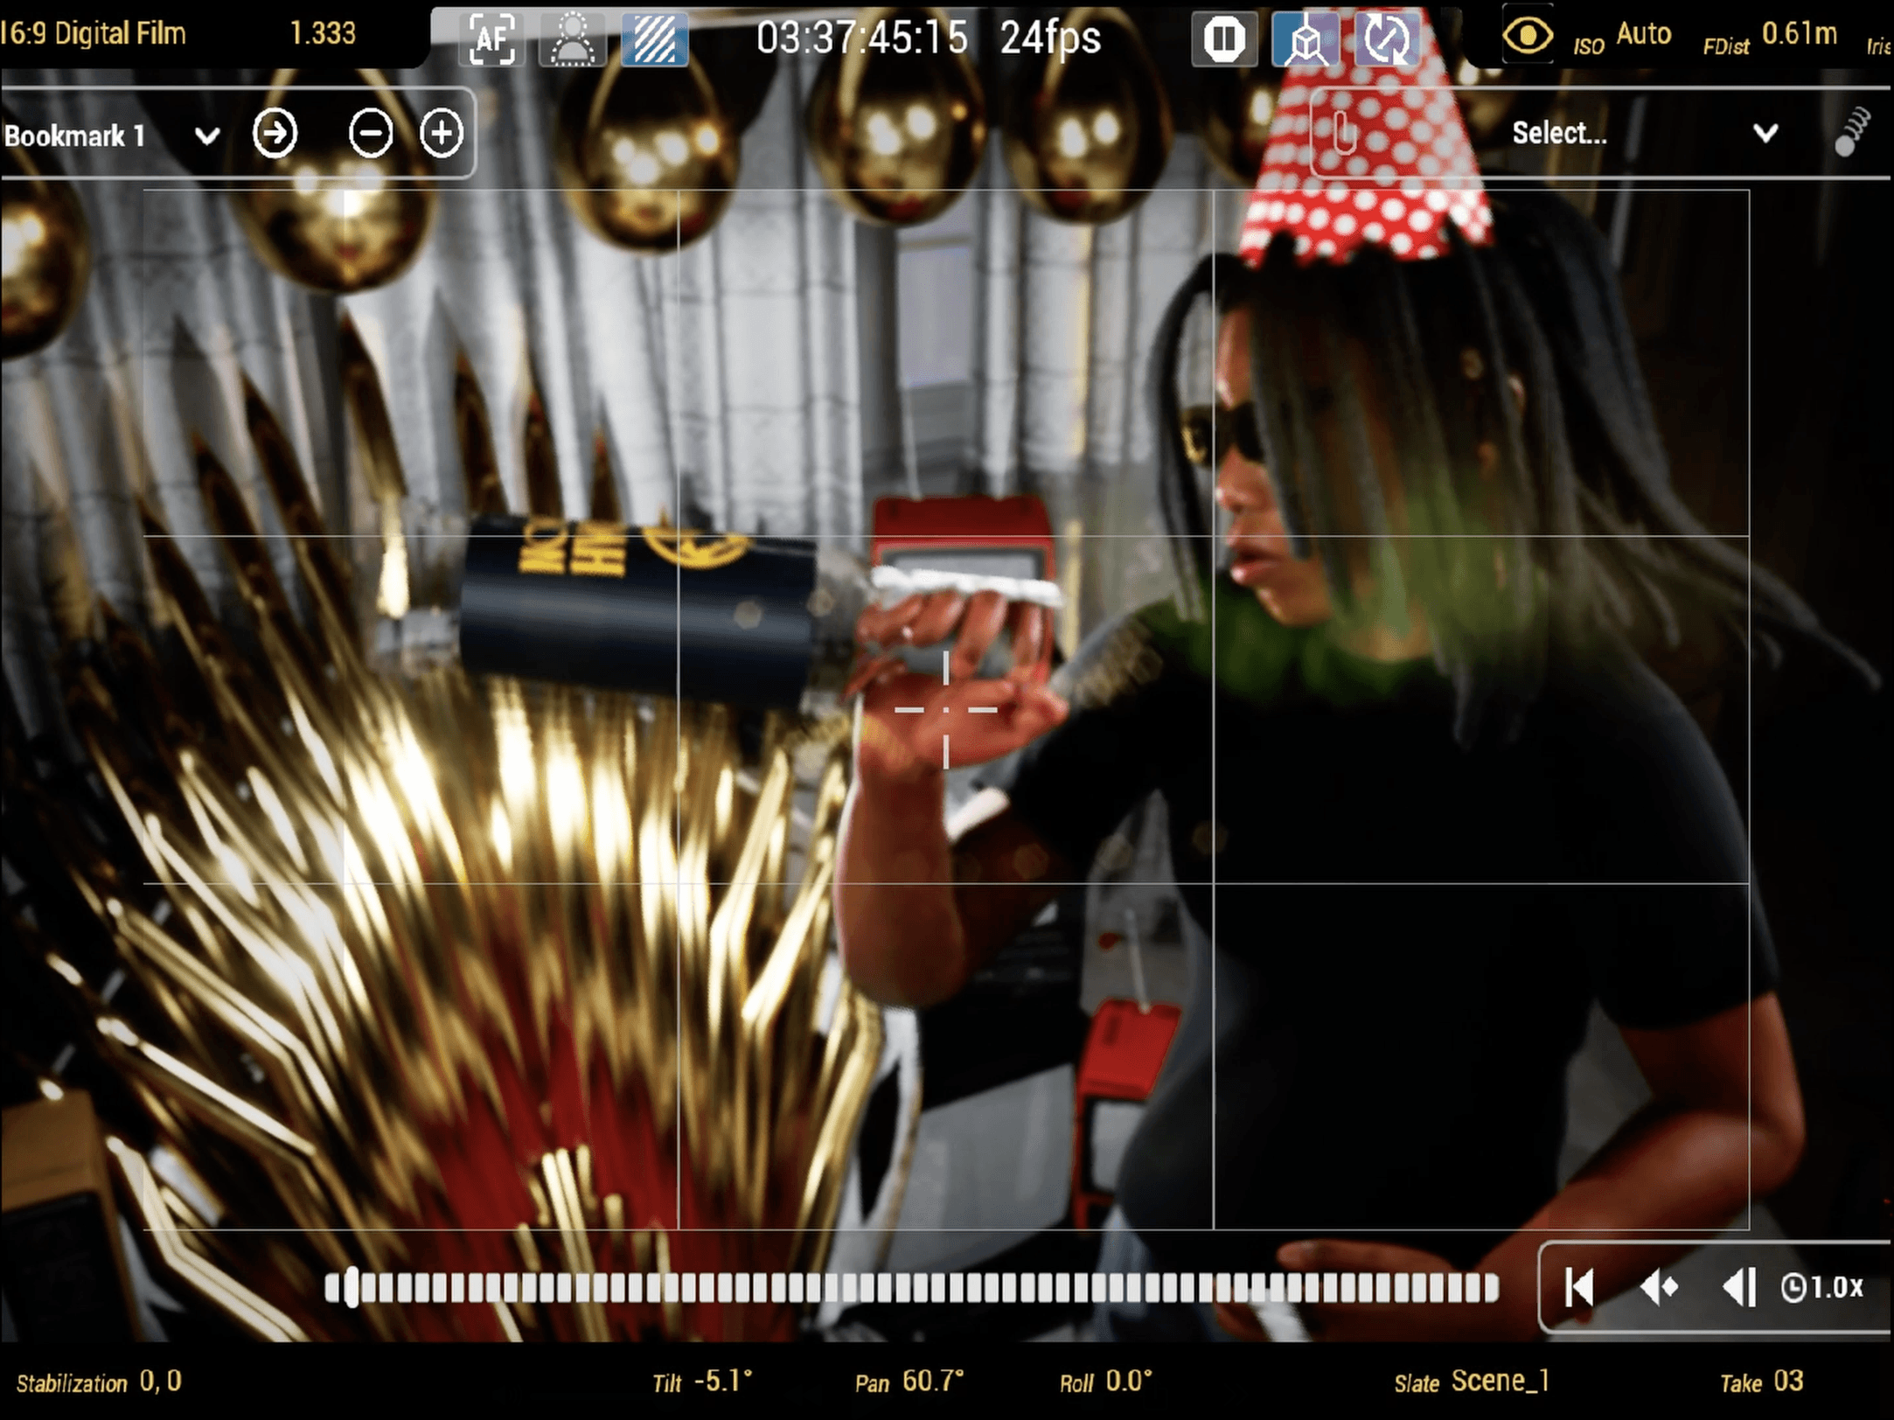Jump to start of the take
This screenshot has height=1420, width=1894.
pos(1579,1287)
